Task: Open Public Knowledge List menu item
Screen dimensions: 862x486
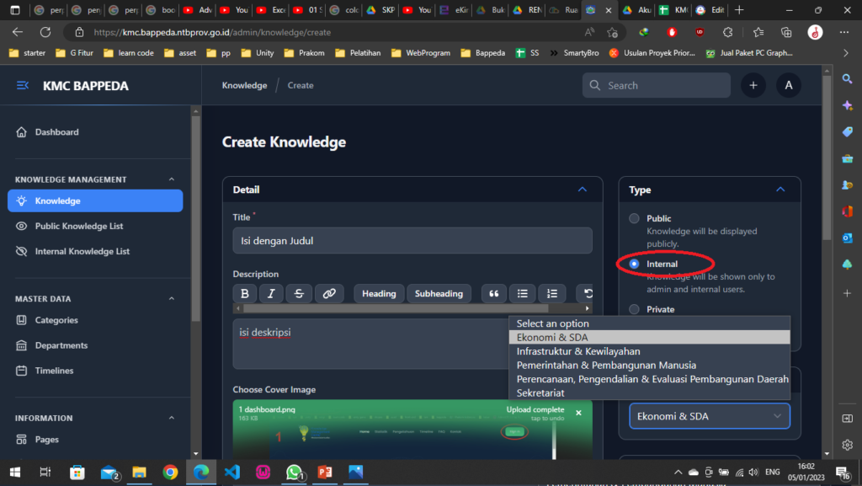Action: click(x=79, y=226)
